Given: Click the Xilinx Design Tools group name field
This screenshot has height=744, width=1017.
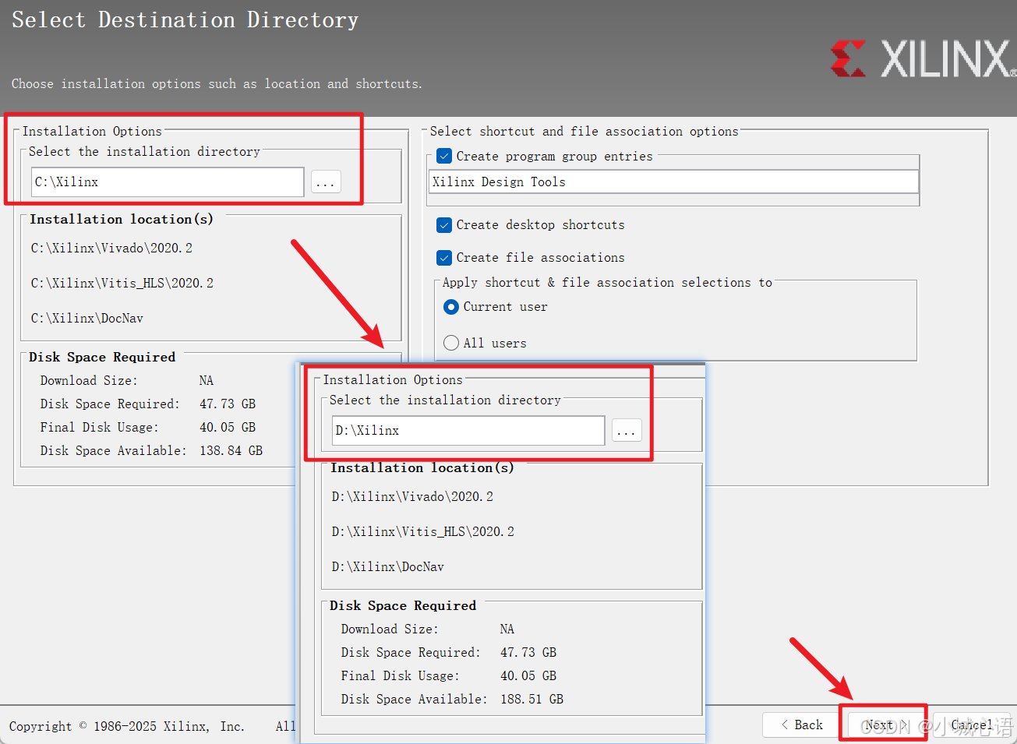Looking at the screenshot, I should coord(673,182).
